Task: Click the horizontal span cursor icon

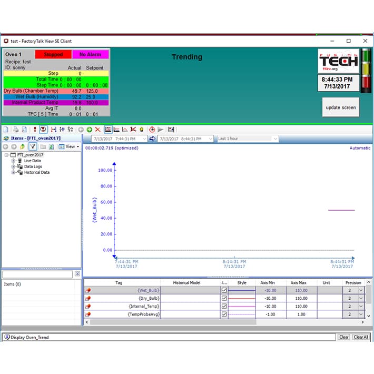Action: (x=54, y=130)
